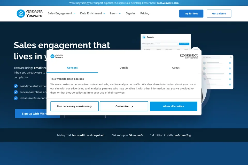Expand the Sales Engagement dropdown menu
248x165 pixels.
coord(61,13)
